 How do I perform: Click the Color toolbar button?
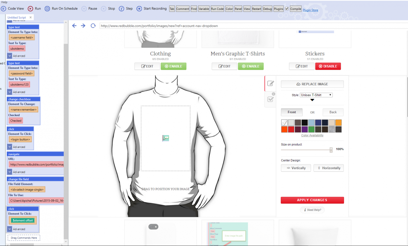[x=229, y=9]
